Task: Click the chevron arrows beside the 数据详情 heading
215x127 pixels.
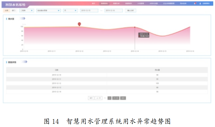Action: click(x=24, y=62)
